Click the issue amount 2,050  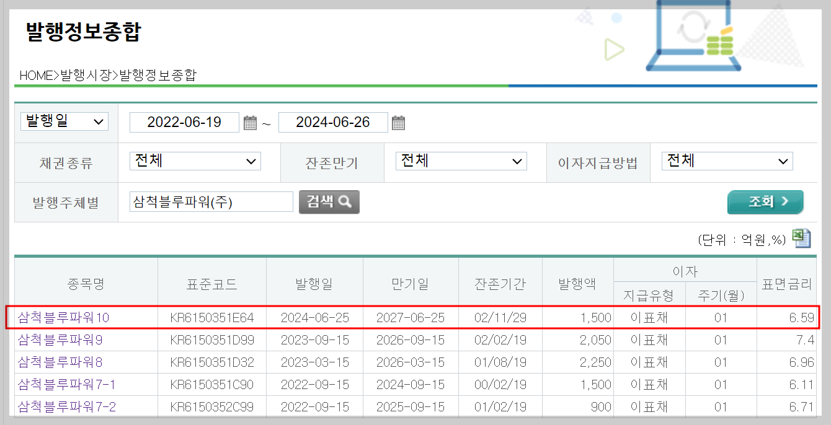(x=595, y=340)
